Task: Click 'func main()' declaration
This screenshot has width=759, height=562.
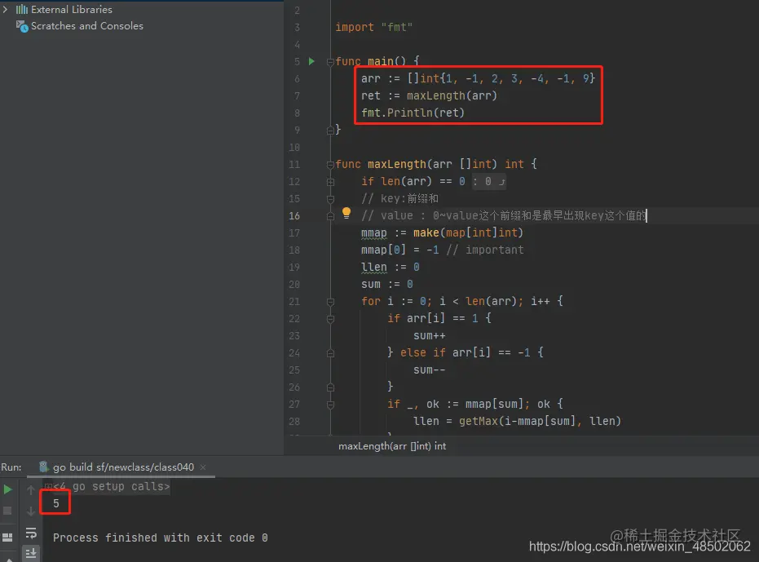Action: click(377, 61)
